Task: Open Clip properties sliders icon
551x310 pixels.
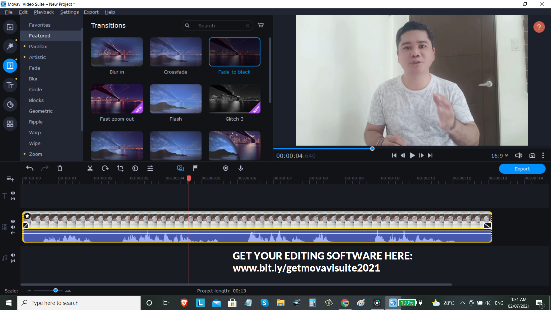Action: (x=150, y=168)
